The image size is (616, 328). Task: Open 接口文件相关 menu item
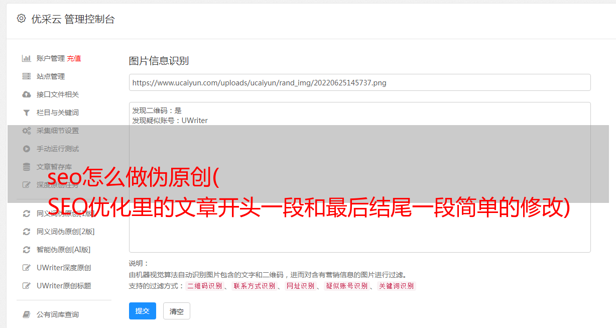pos(58,94)
